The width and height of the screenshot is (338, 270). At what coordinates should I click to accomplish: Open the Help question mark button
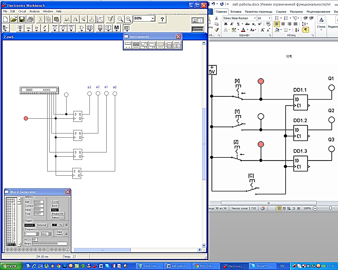162,19
